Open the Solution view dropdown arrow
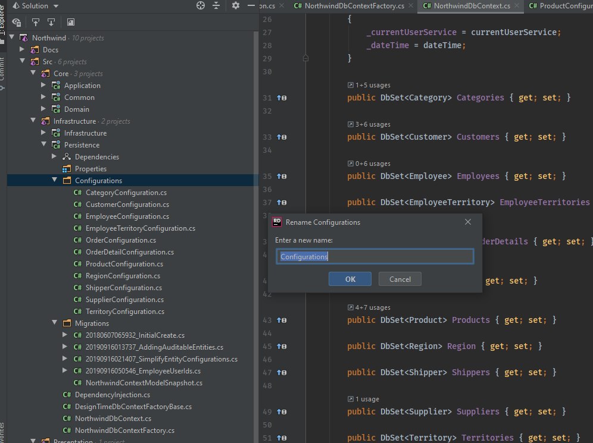 coord(56,6)
